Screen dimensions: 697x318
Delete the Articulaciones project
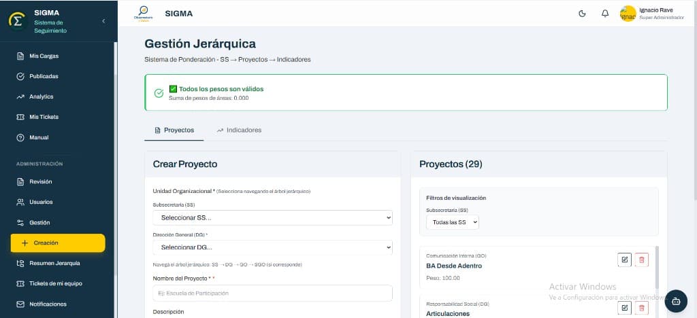coord(641,307)
